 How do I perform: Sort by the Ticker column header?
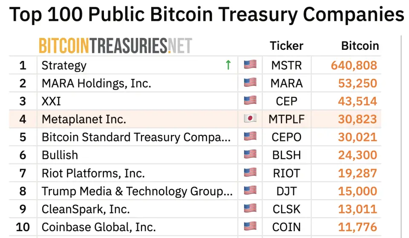286,46
